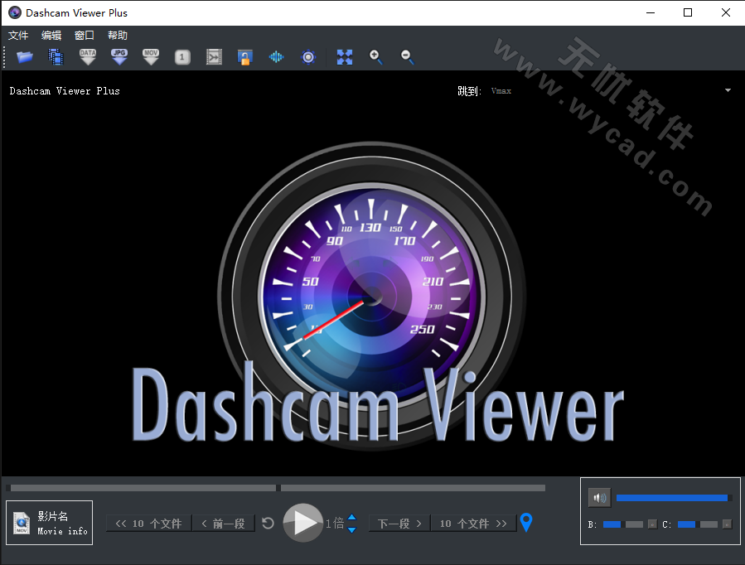
Task: Open the 文件 menu
Action: [x=17, y=35]
